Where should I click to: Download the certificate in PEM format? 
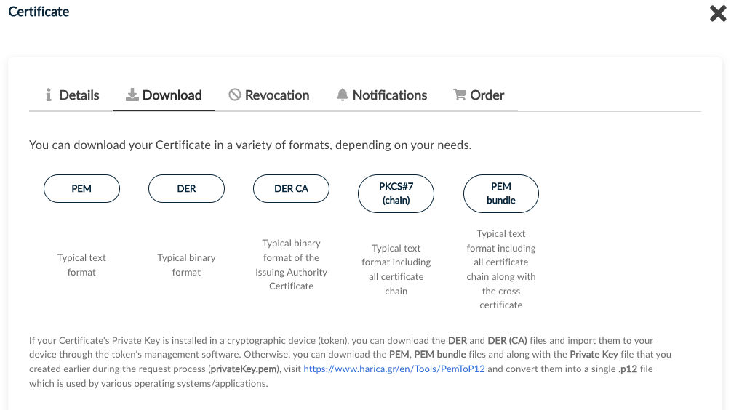(x=81, y=189)
